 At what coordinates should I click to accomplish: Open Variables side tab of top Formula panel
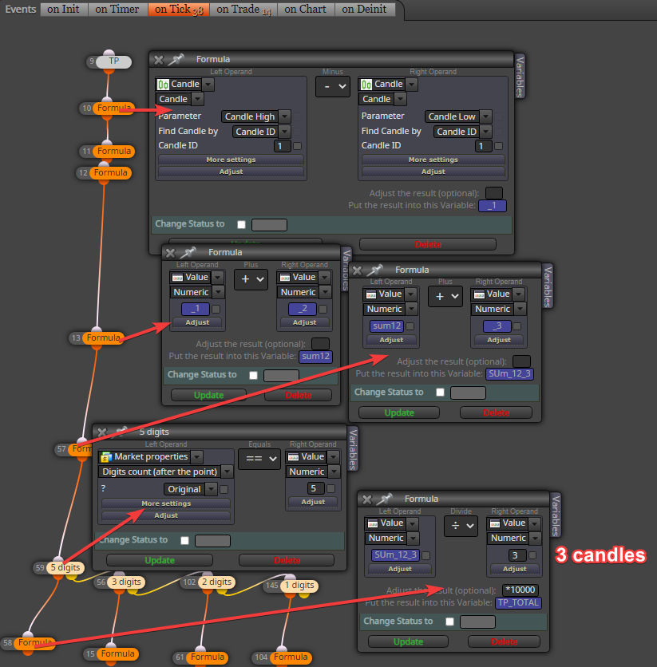tap(520, 76)
